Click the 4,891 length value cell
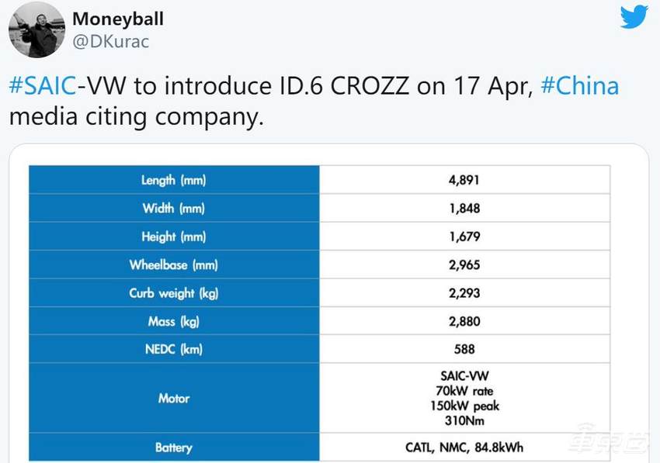 point(464,180)
